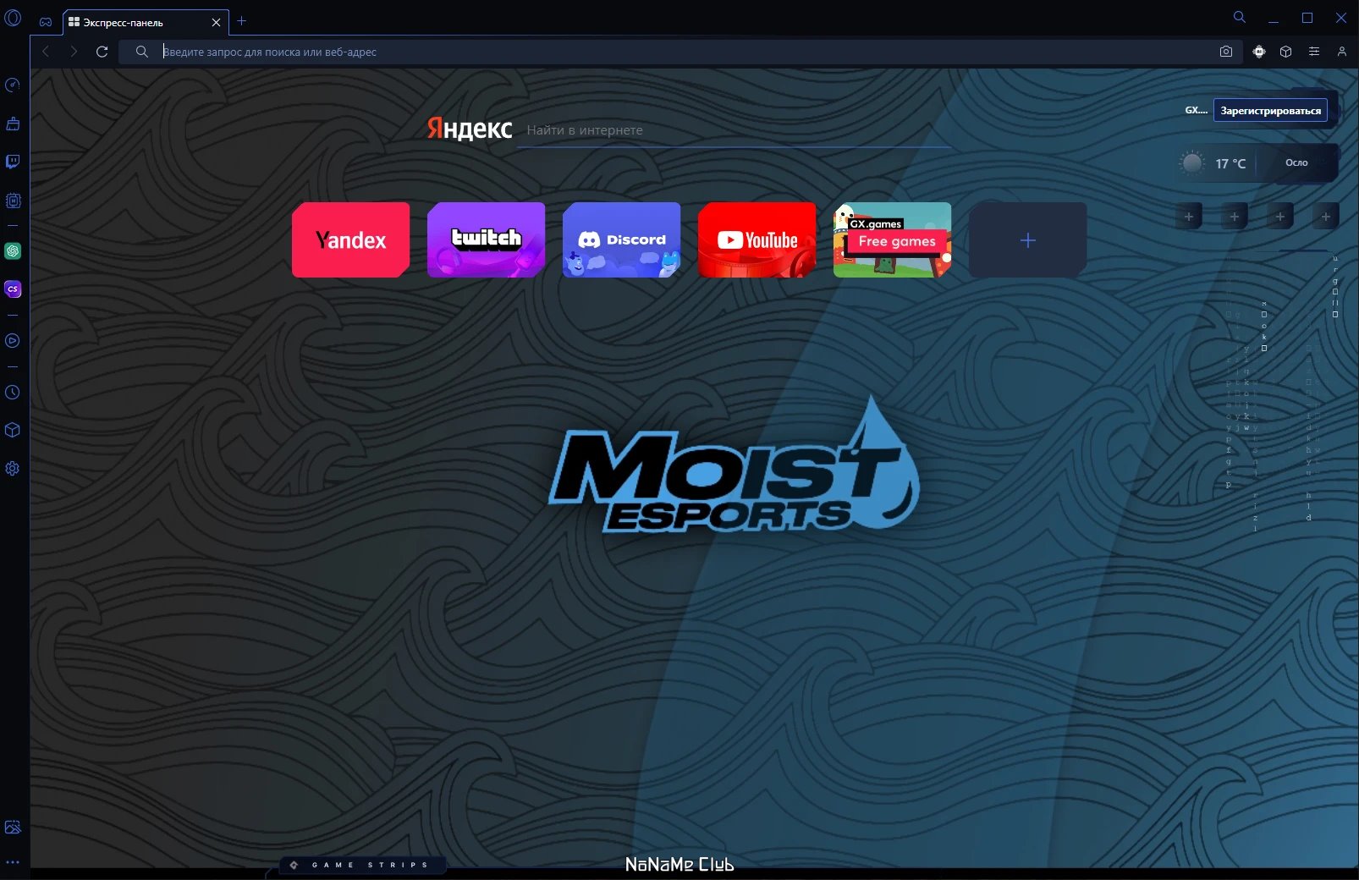The width and height of the screenshot is (1359, 880).
Task: Open Settings gear in the sidebar
Action: pos(13,469)
